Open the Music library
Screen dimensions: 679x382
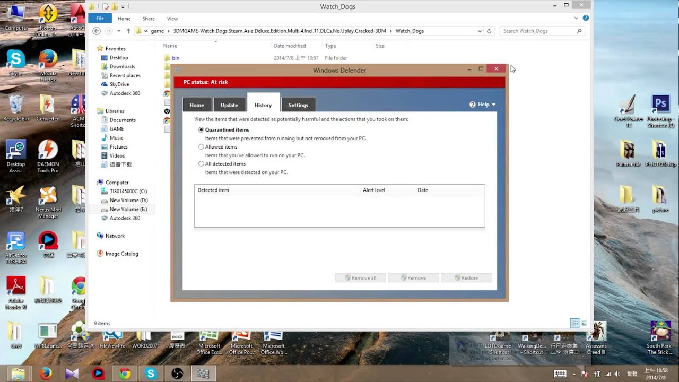click(116, 138)
